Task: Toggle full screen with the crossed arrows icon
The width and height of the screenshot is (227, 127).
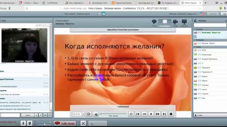Action: (x=83, y=123)
